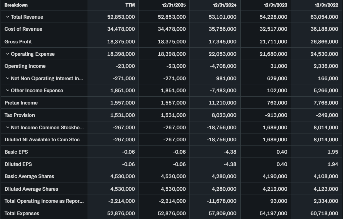The height and width of the screenshot is (219, 343).
Task: Expand the Total Revenue row chevron
Action: [7, 17]
